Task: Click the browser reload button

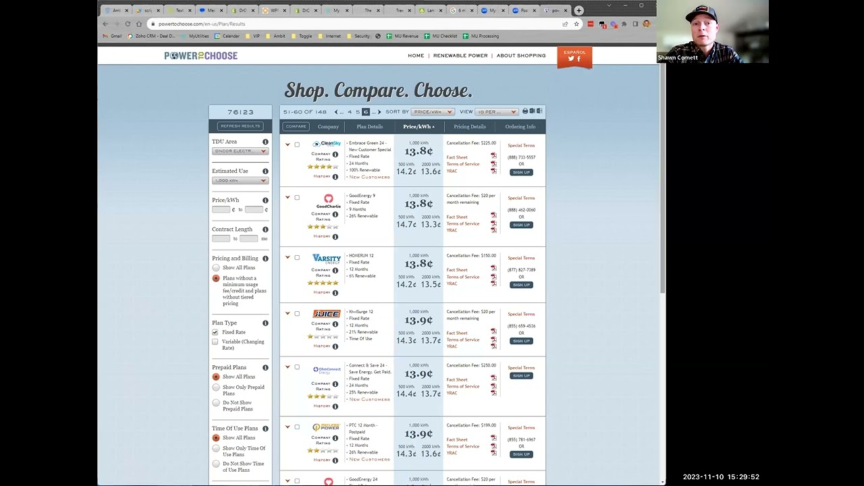Action: coord(128,24)
